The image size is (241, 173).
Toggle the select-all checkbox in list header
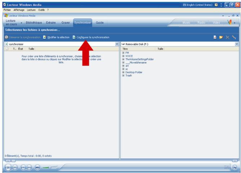coord(7,49)
